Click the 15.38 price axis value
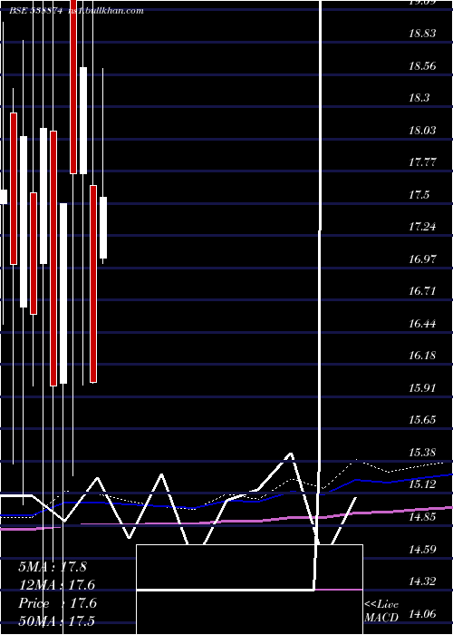The height and width of the screenshot is (635, 453). [422, 452]
